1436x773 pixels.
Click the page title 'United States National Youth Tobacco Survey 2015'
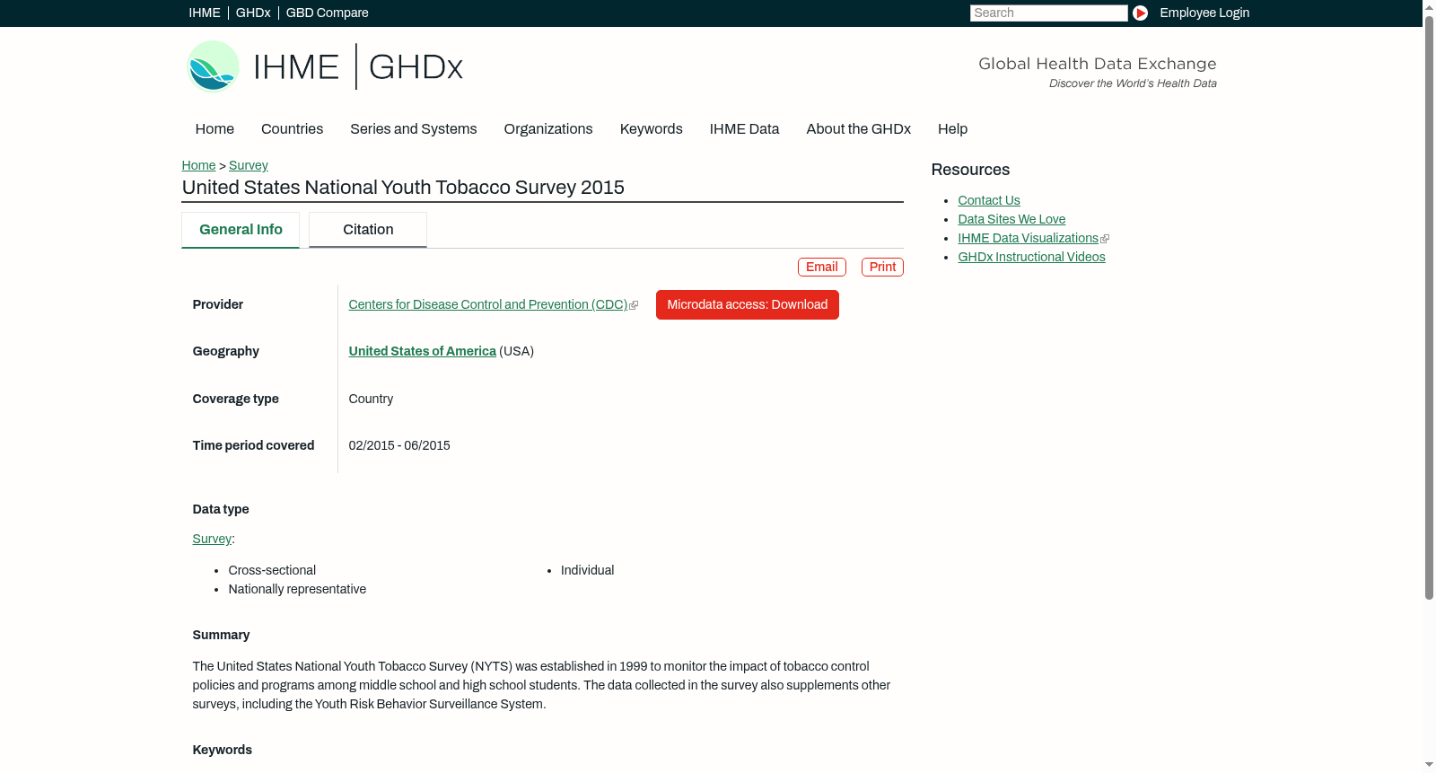click(403, 188)
